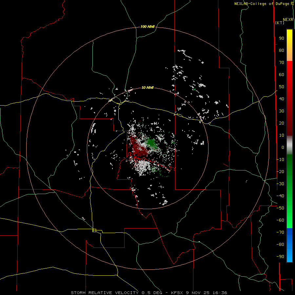Click the -90 value on velocity scale
Viewport: 295px width, 295px height.
[280, 257]
